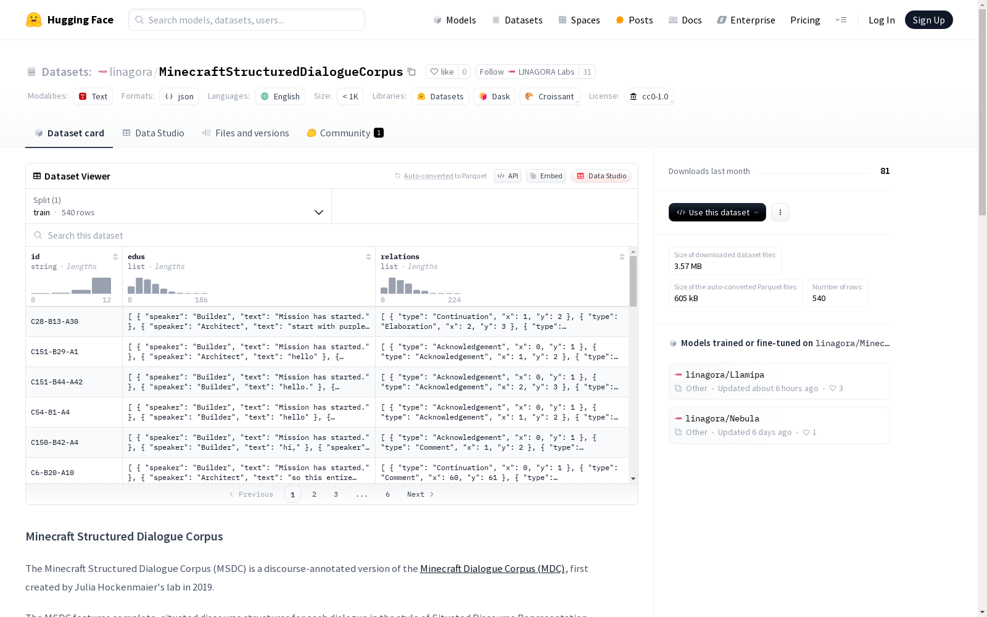Screen dimensions: 987x617
Task: Select the row C6-B20-A10
Action: pyautogui.click(x=327, y=471)
